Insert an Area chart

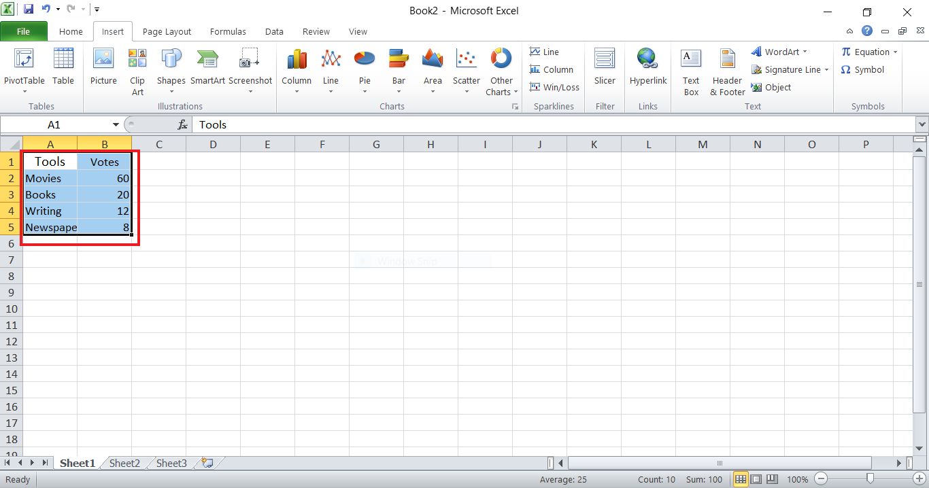[x=433, y=71]
